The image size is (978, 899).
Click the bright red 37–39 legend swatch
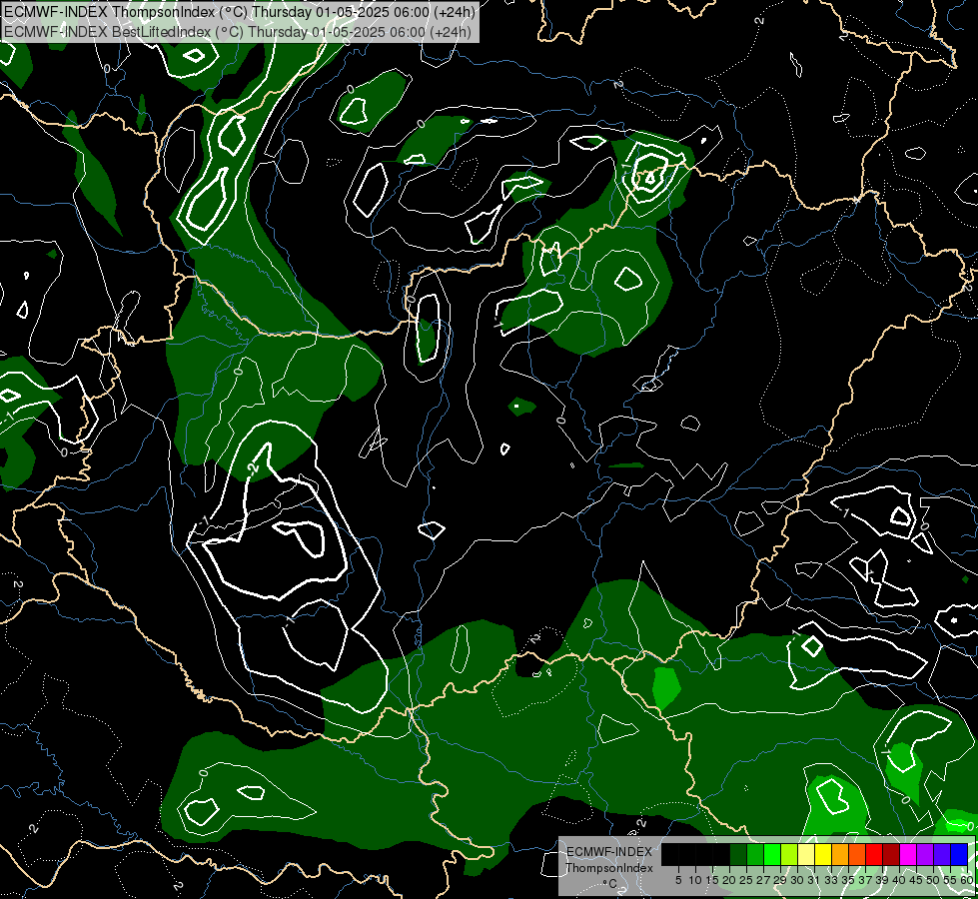coord(874,854)
